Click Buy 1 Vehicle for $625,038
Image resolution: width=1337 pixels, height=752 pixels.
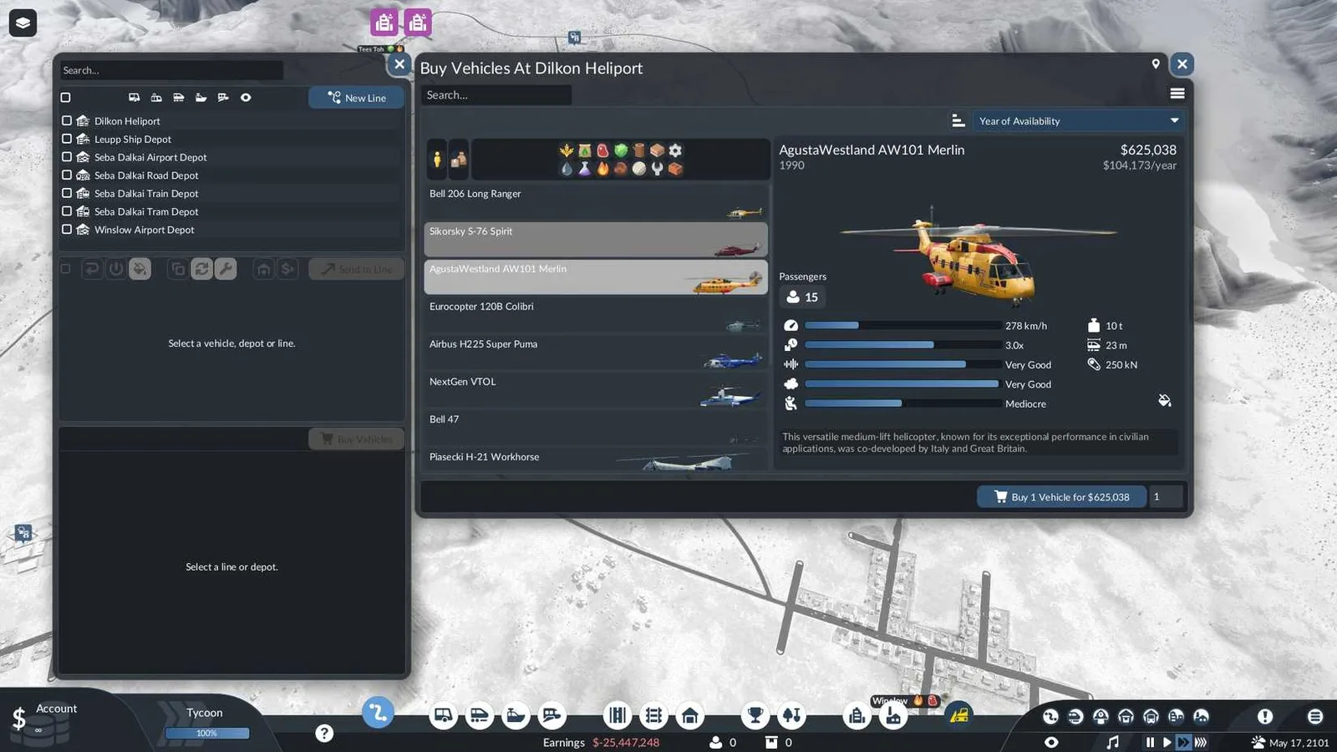(1061, 496)
